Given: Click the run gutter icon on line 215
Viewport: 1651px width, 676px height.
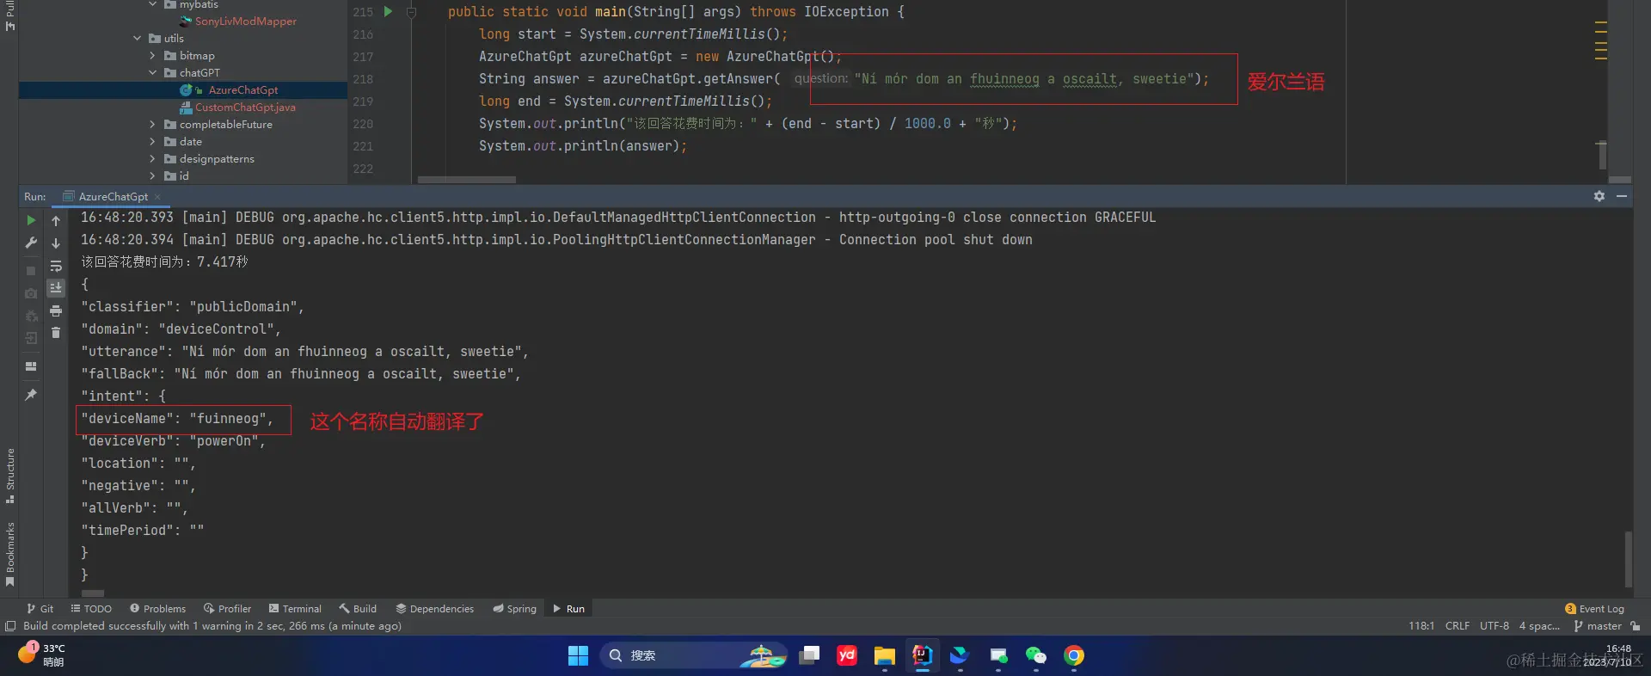Looking at the screenshot, I should [388, 12].
